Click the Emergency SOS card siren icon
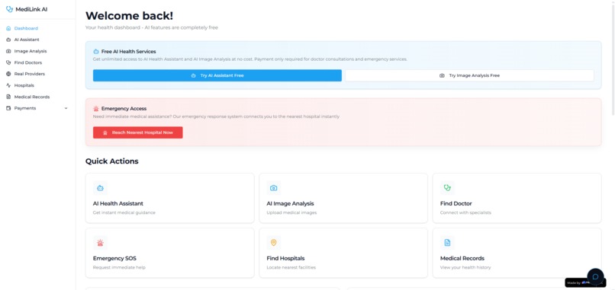615x290 pixels. pyautogui.click(x=100, y=243)
